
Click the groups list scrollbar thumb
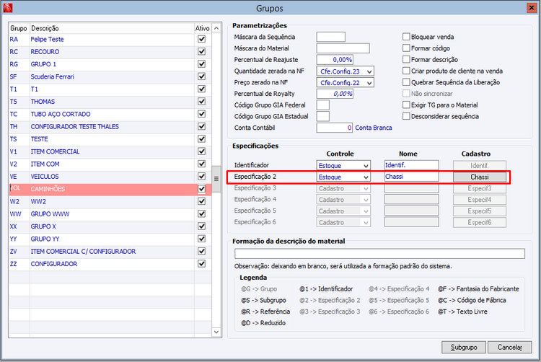pos(216,179)
